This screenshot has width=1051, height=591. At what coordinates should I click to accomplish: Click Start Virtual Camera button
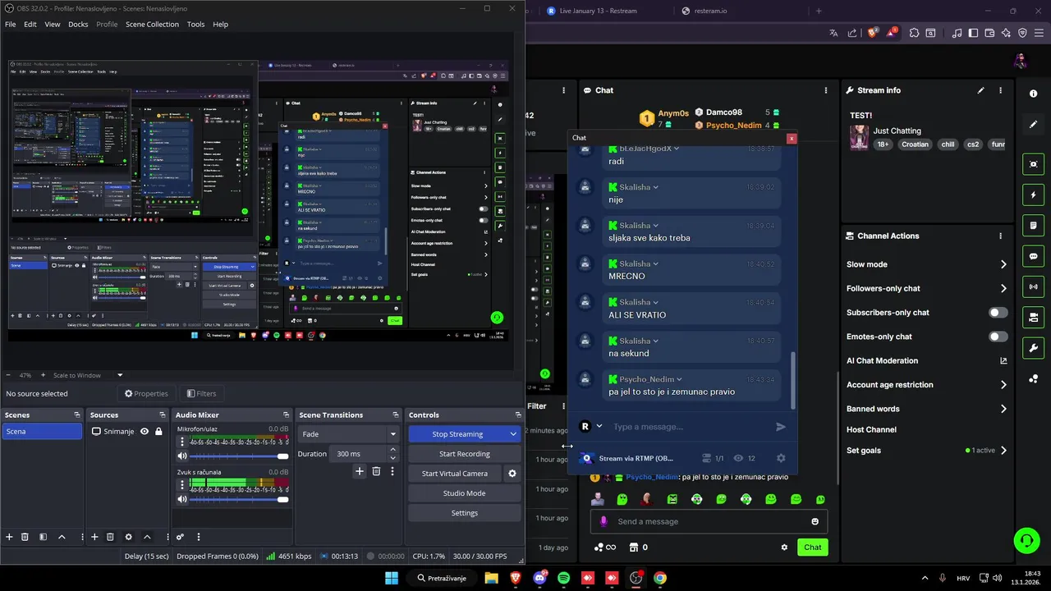(455, 474)
